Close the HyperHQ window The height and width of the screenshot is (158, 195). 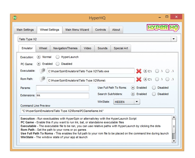click(176, 17)
